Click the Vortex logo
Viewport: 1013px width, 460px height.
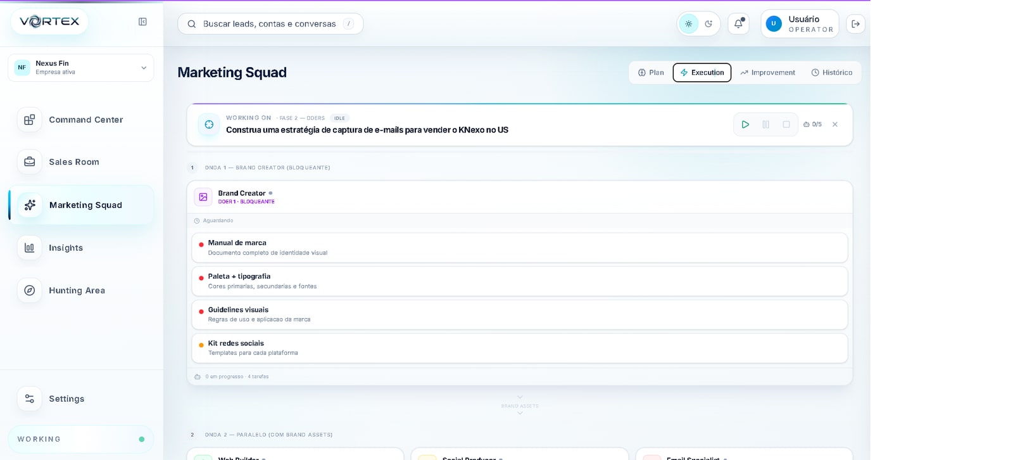coord(49,22)
